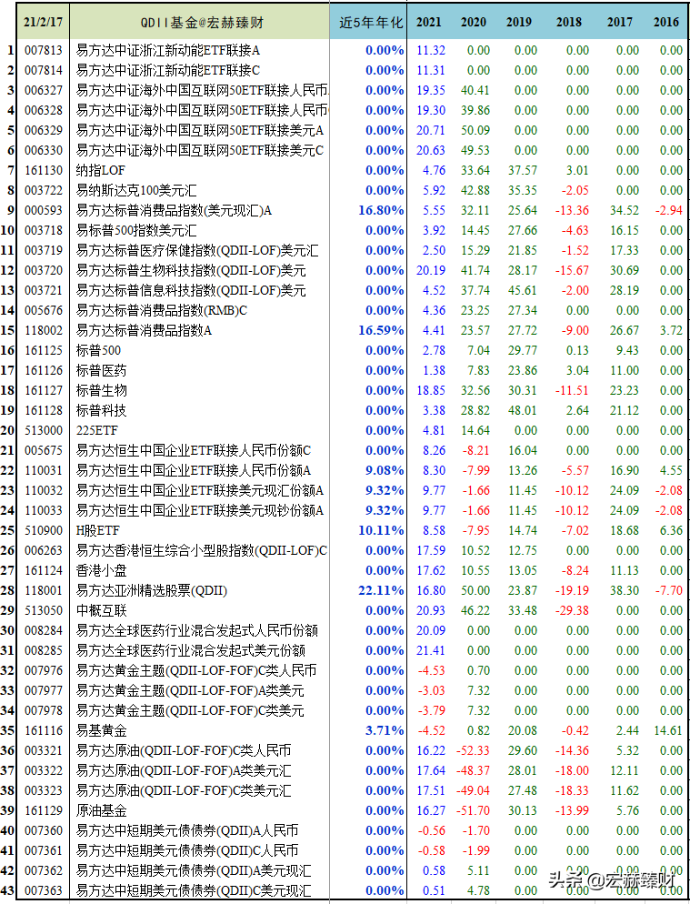Click the 2019 column header
690x904 pixels.
pyautogui.click(x=519, y=22)
